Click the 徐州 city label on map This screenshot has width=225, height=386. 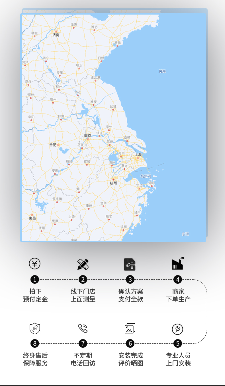(59, 86)
